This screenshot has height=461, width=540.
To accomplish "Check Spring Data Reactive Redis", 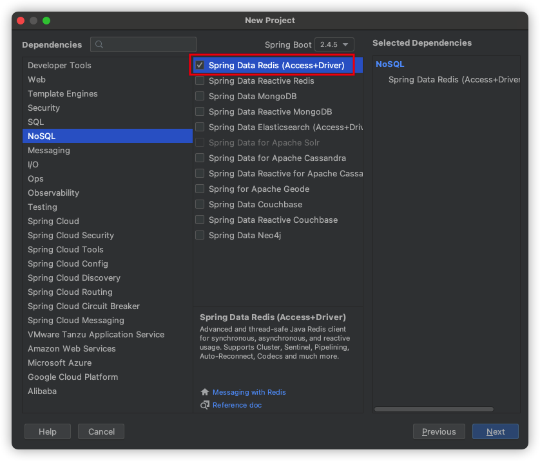I will [x=200, y=80].
